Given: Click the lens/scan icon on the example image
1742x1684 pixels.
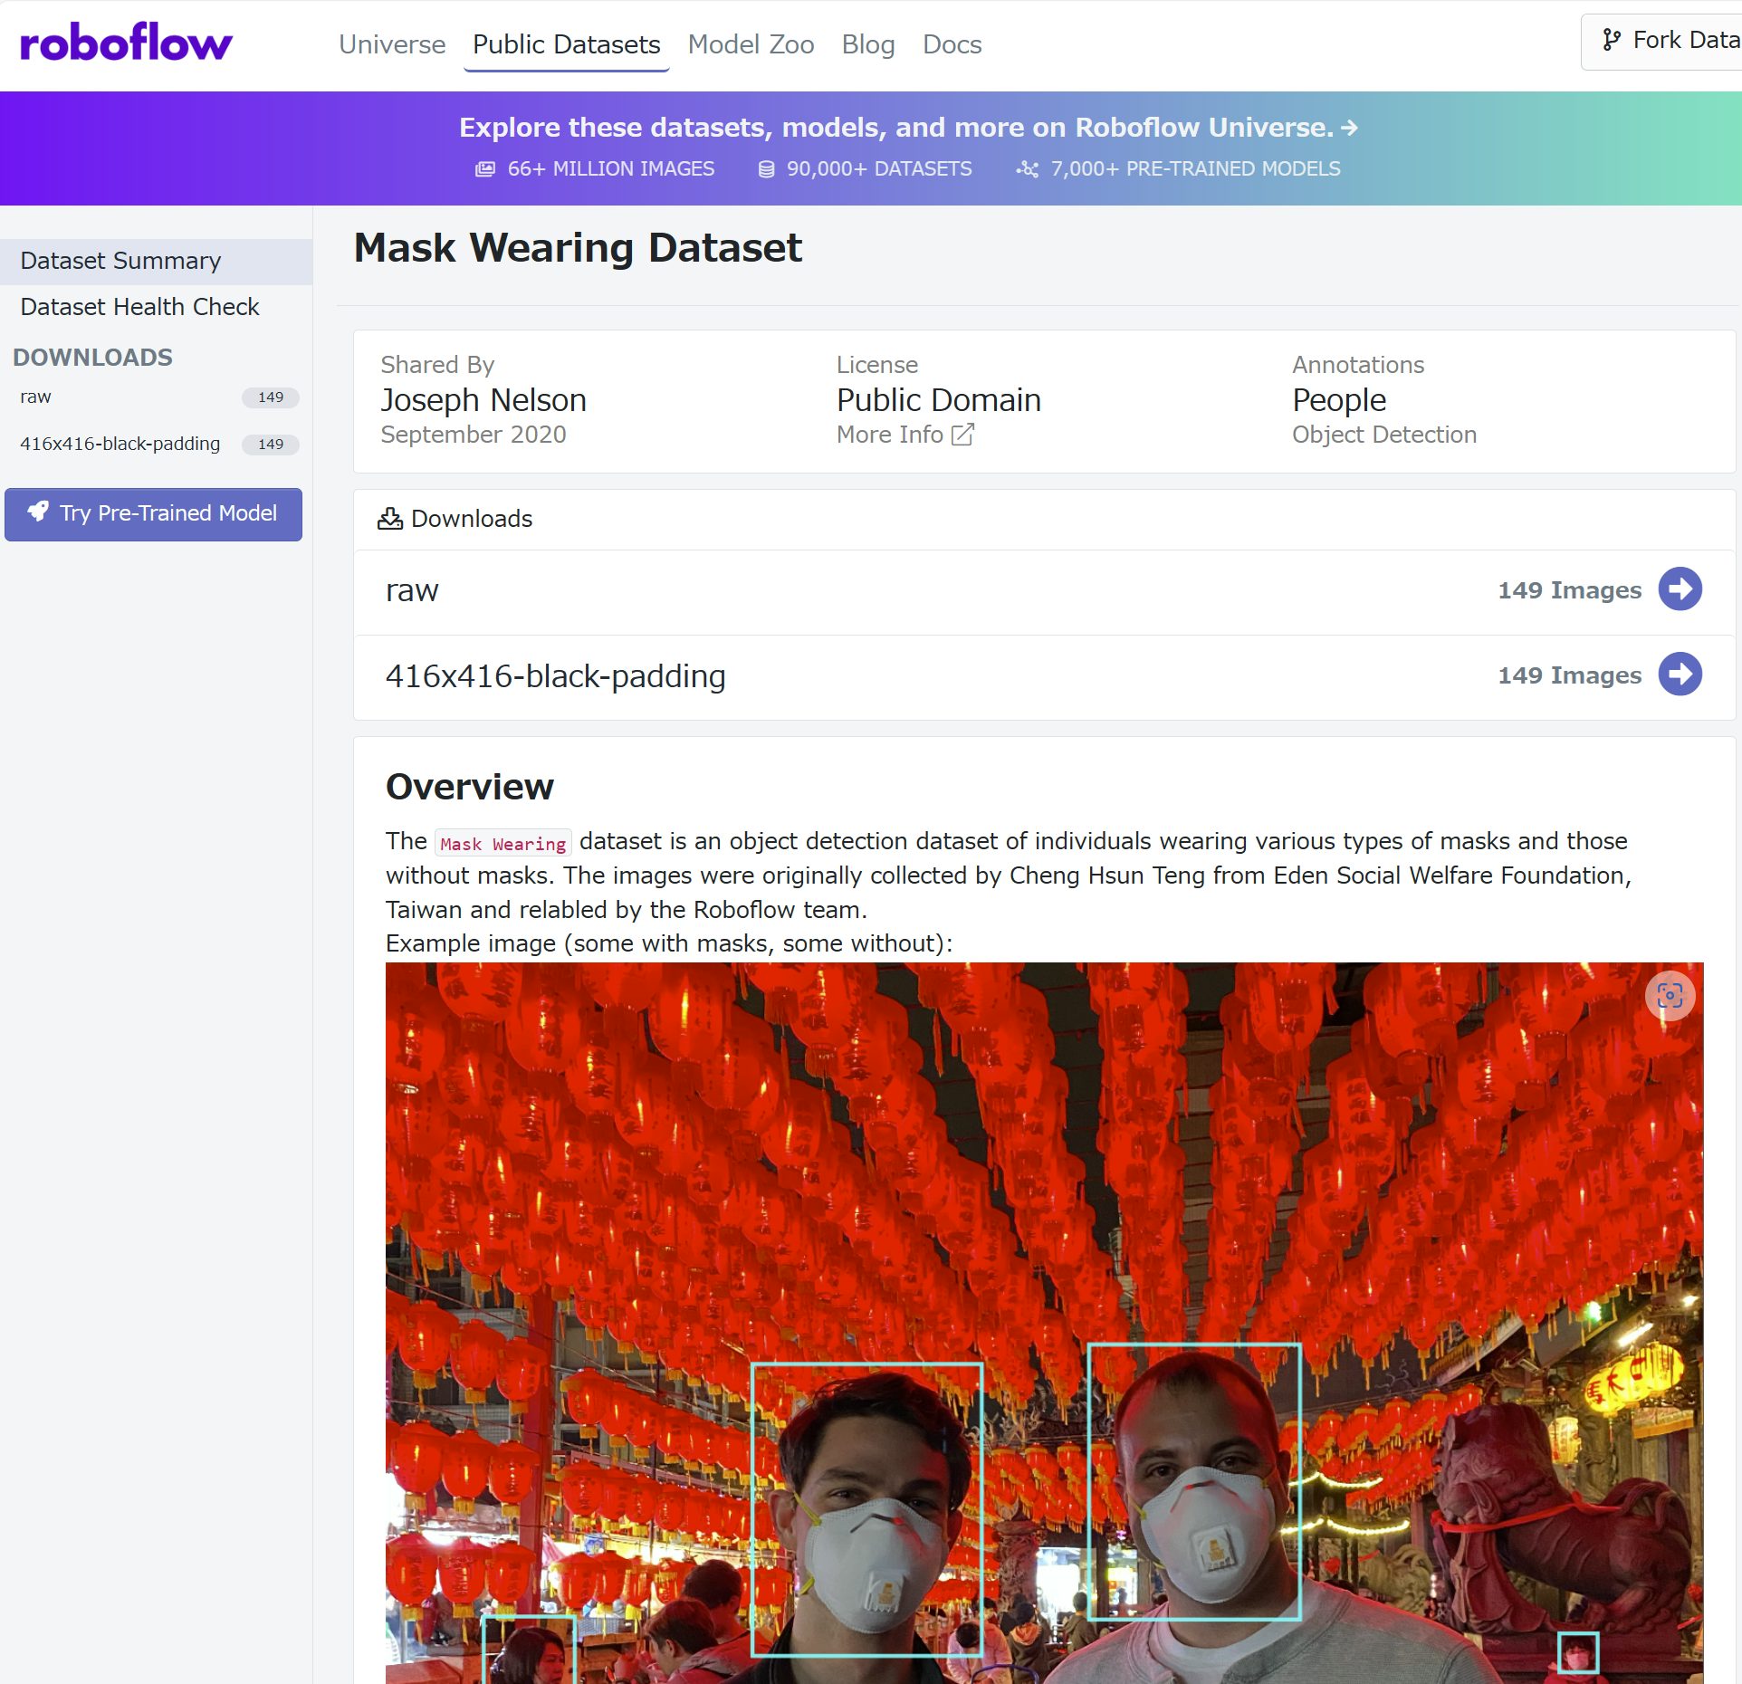Looking at the screenshot, I should point(1671,995).
